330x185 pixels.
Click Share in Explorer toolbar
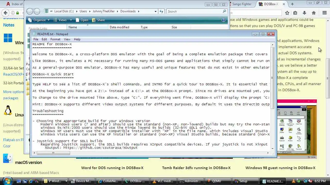(x=98, y=20)
